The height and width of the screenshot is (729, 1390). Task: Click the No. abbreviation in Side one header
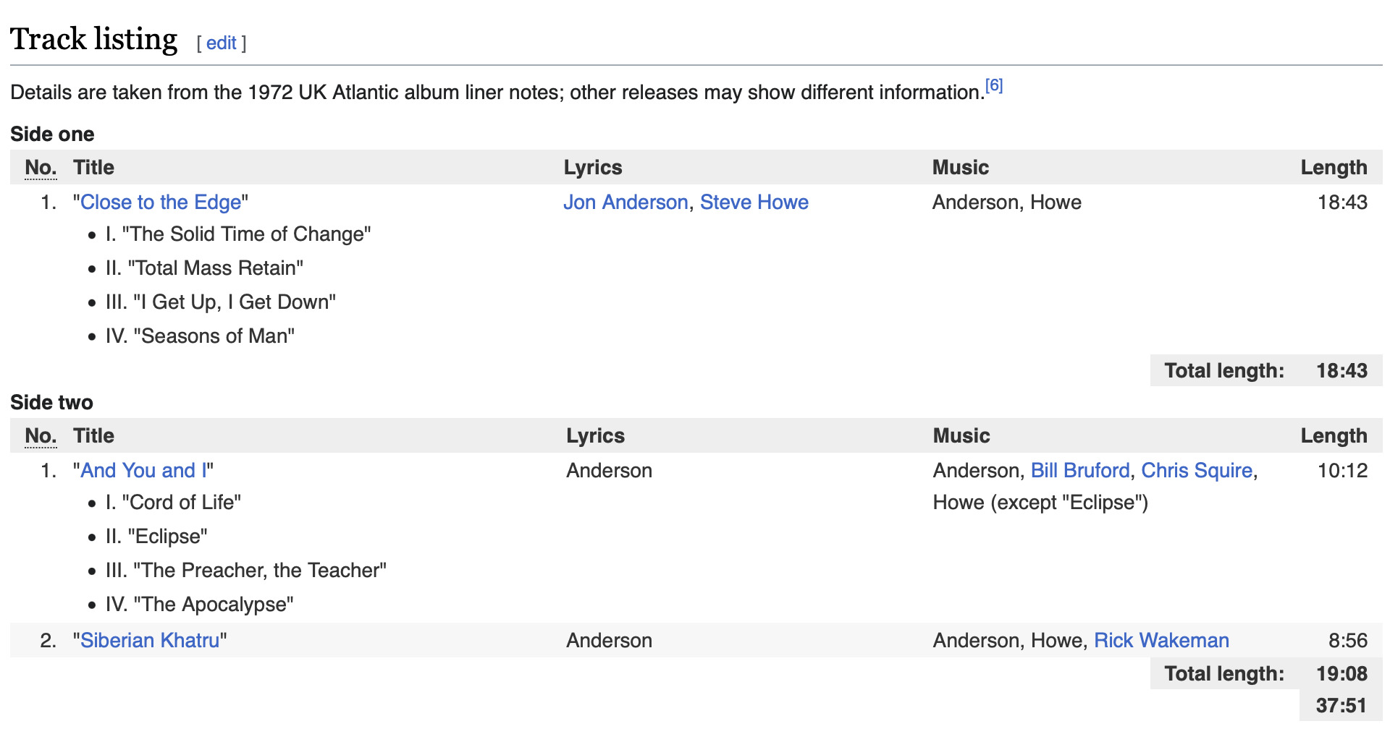[41, 168]
